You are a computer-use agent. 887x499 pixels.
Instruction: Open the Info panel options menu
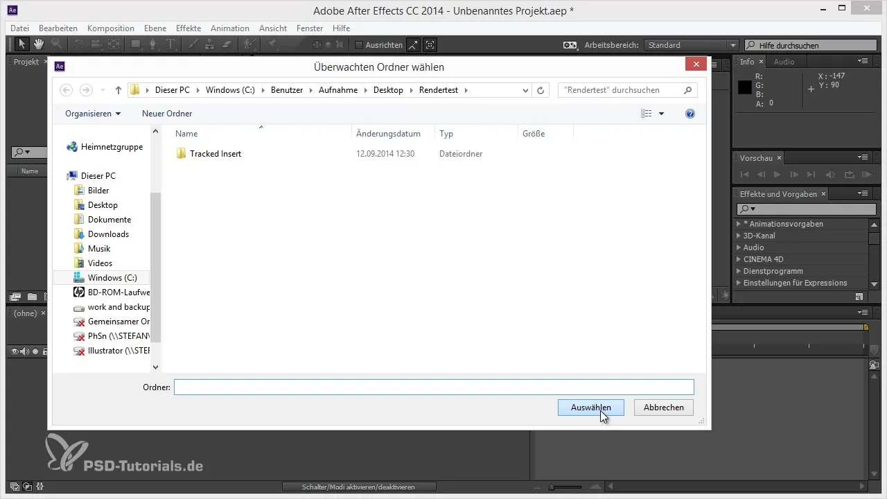(863, 62)
